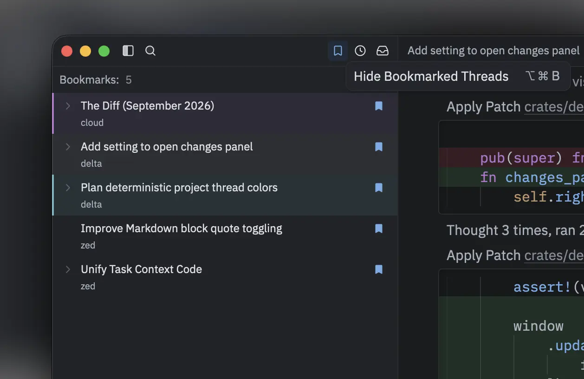Open the thread history clock icon
Screen dimensions: 584x379
click(x=360, y=51)
